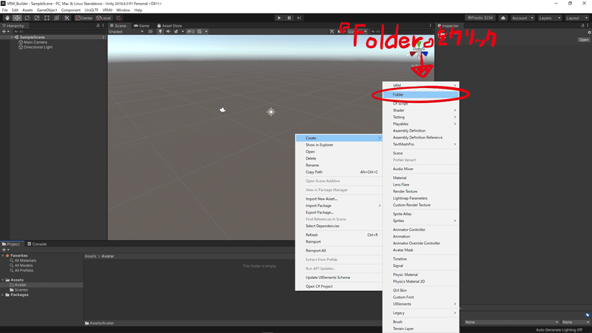Select All Materials saved search
Image resolution: width=592 pixels, height=333 pixels.
point(25,260)
